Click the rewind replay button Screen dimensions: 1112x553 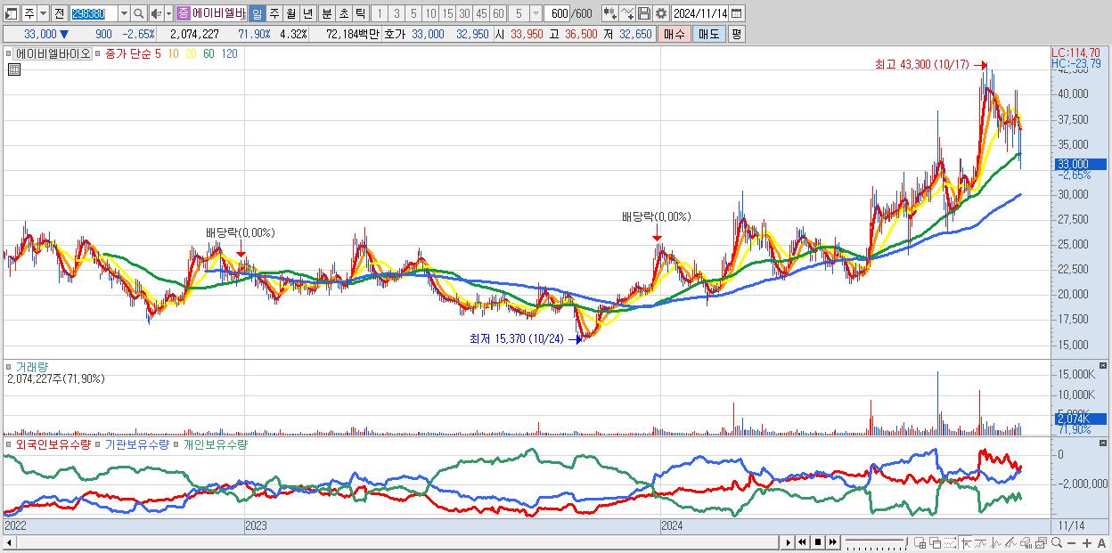coord(802,542)
